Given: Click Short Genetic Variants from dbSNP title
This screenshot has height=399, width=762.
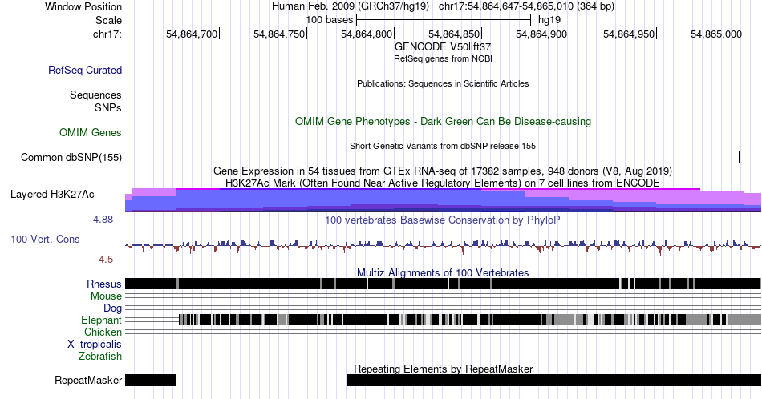Looking at the screenshot, I should 443,146.
